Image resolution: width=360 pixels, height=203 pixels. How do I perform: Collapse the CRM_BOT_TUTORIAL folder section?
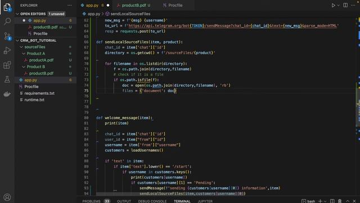click(x=17, y=40)
